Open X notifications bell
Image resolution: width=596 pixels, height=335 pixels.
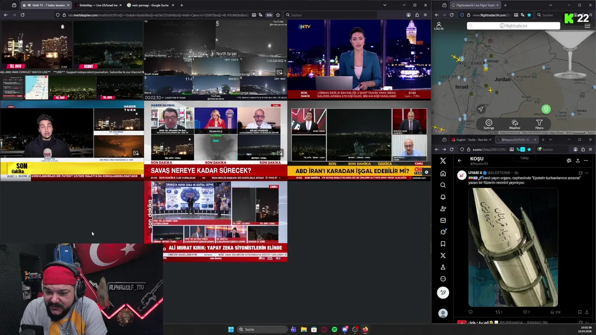[x=443, y=197]
